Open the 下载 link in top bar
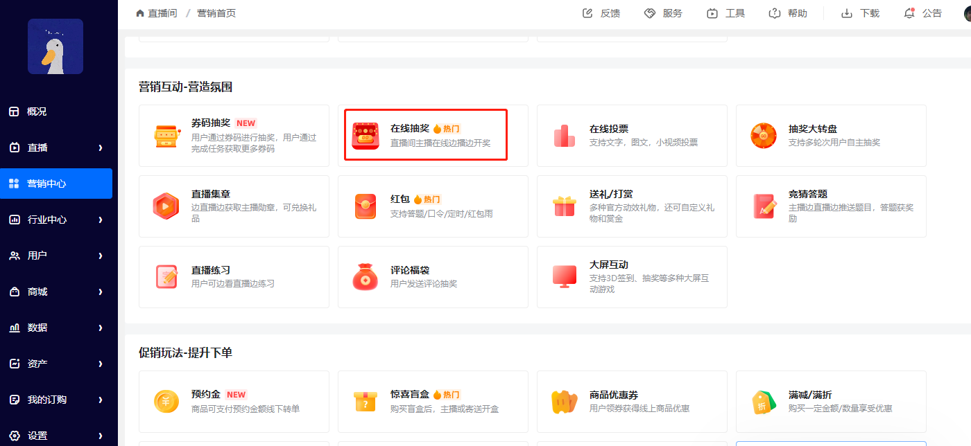The width and height of the screenshot is (971, 446). click(x=870, y=13)
